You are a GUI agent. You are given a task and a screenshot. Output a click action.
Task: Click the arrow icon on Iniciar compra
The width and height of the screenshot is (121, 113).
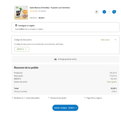pos(76,108)
